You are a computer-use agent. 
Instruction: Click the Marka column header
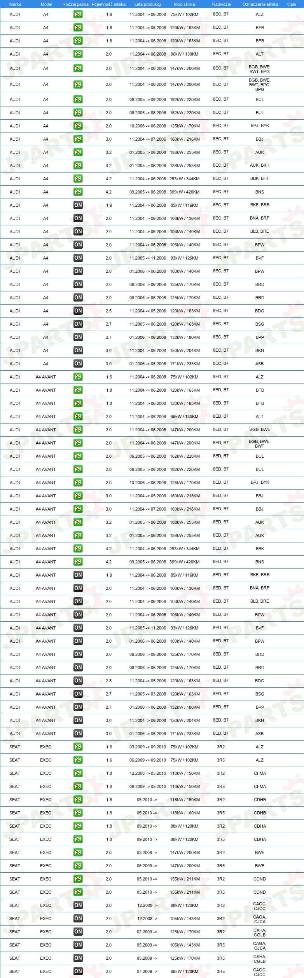pyautogui.click(x=15, y=4)
